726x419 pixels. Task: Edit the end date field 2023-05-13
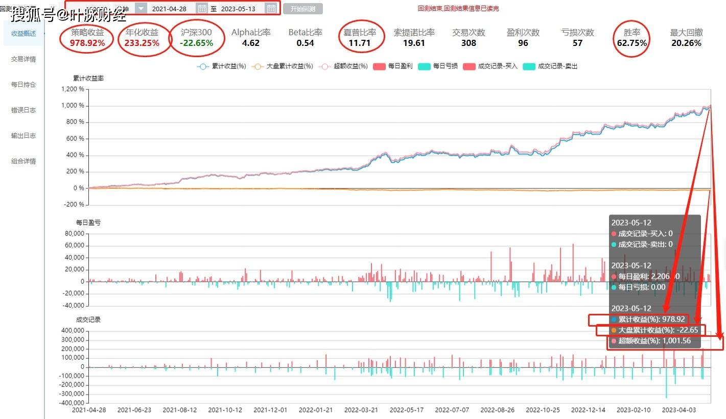click(238, 9)
